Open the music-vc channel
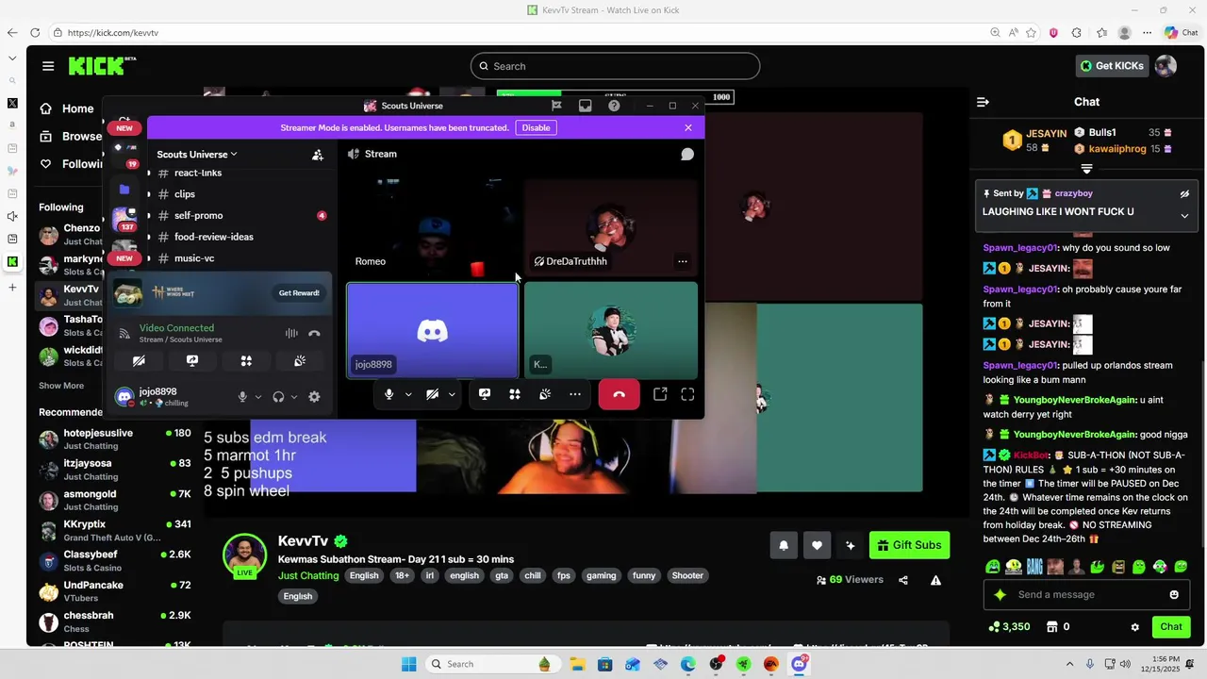Screen dimensions: 1207x679 194,258
